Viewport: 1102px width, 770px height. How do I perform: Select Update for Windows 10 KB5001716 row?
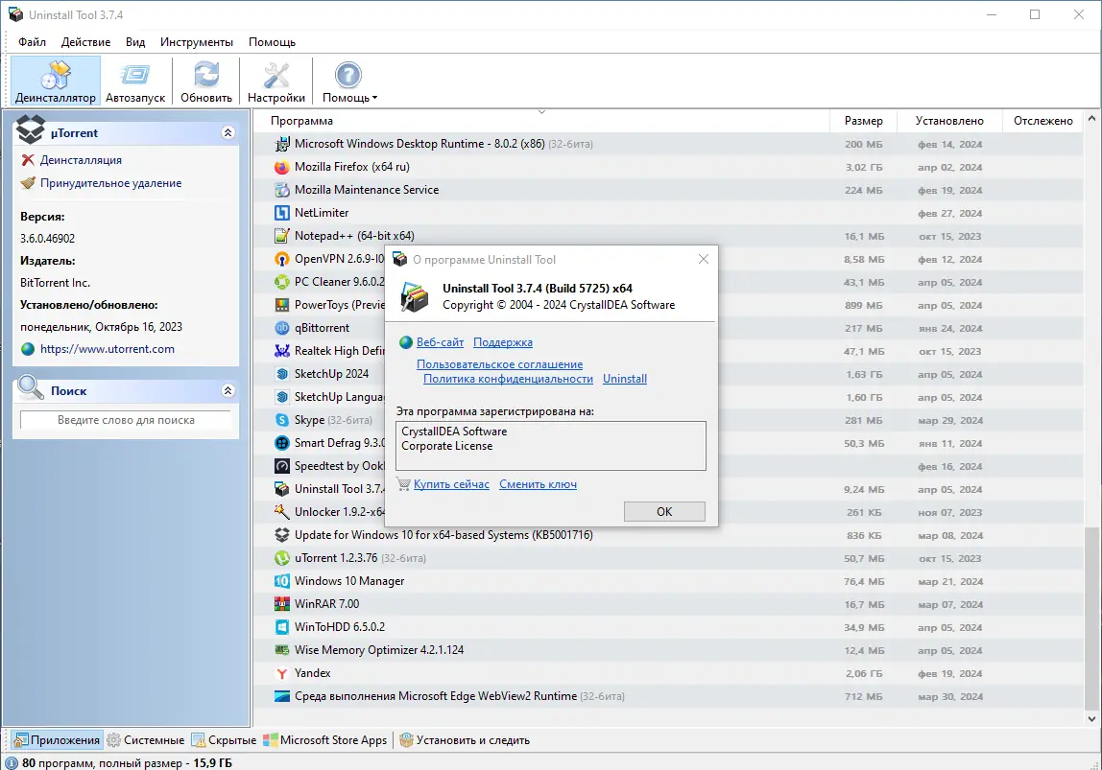pos(668,536)
